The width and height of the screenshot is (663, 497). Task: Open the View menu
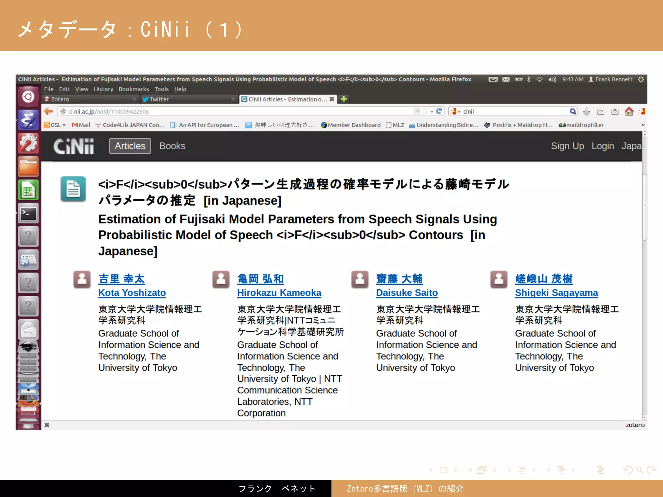coord(82,89)
